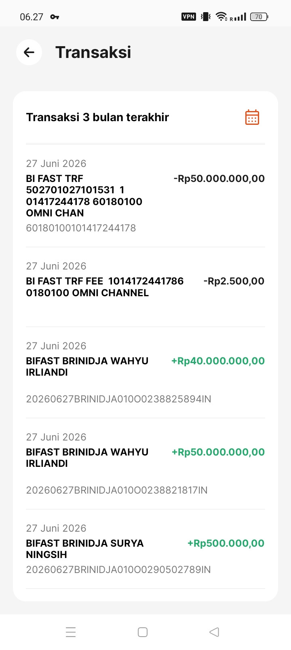This screenshot has width=291, height=650.
Task: Open the BIFAST BRINIDJA SURYA NINGSIH entry
Action: [145, 549]
